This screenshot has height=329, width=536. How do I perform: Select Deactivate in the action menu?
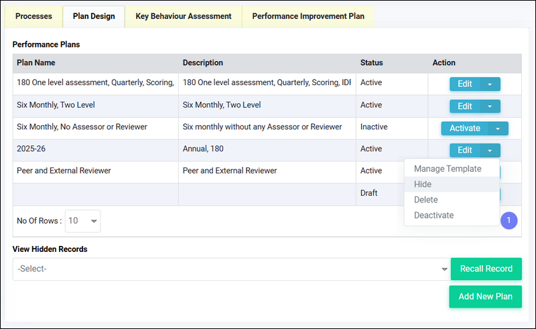pyautogui.click(x=433, y=215)
